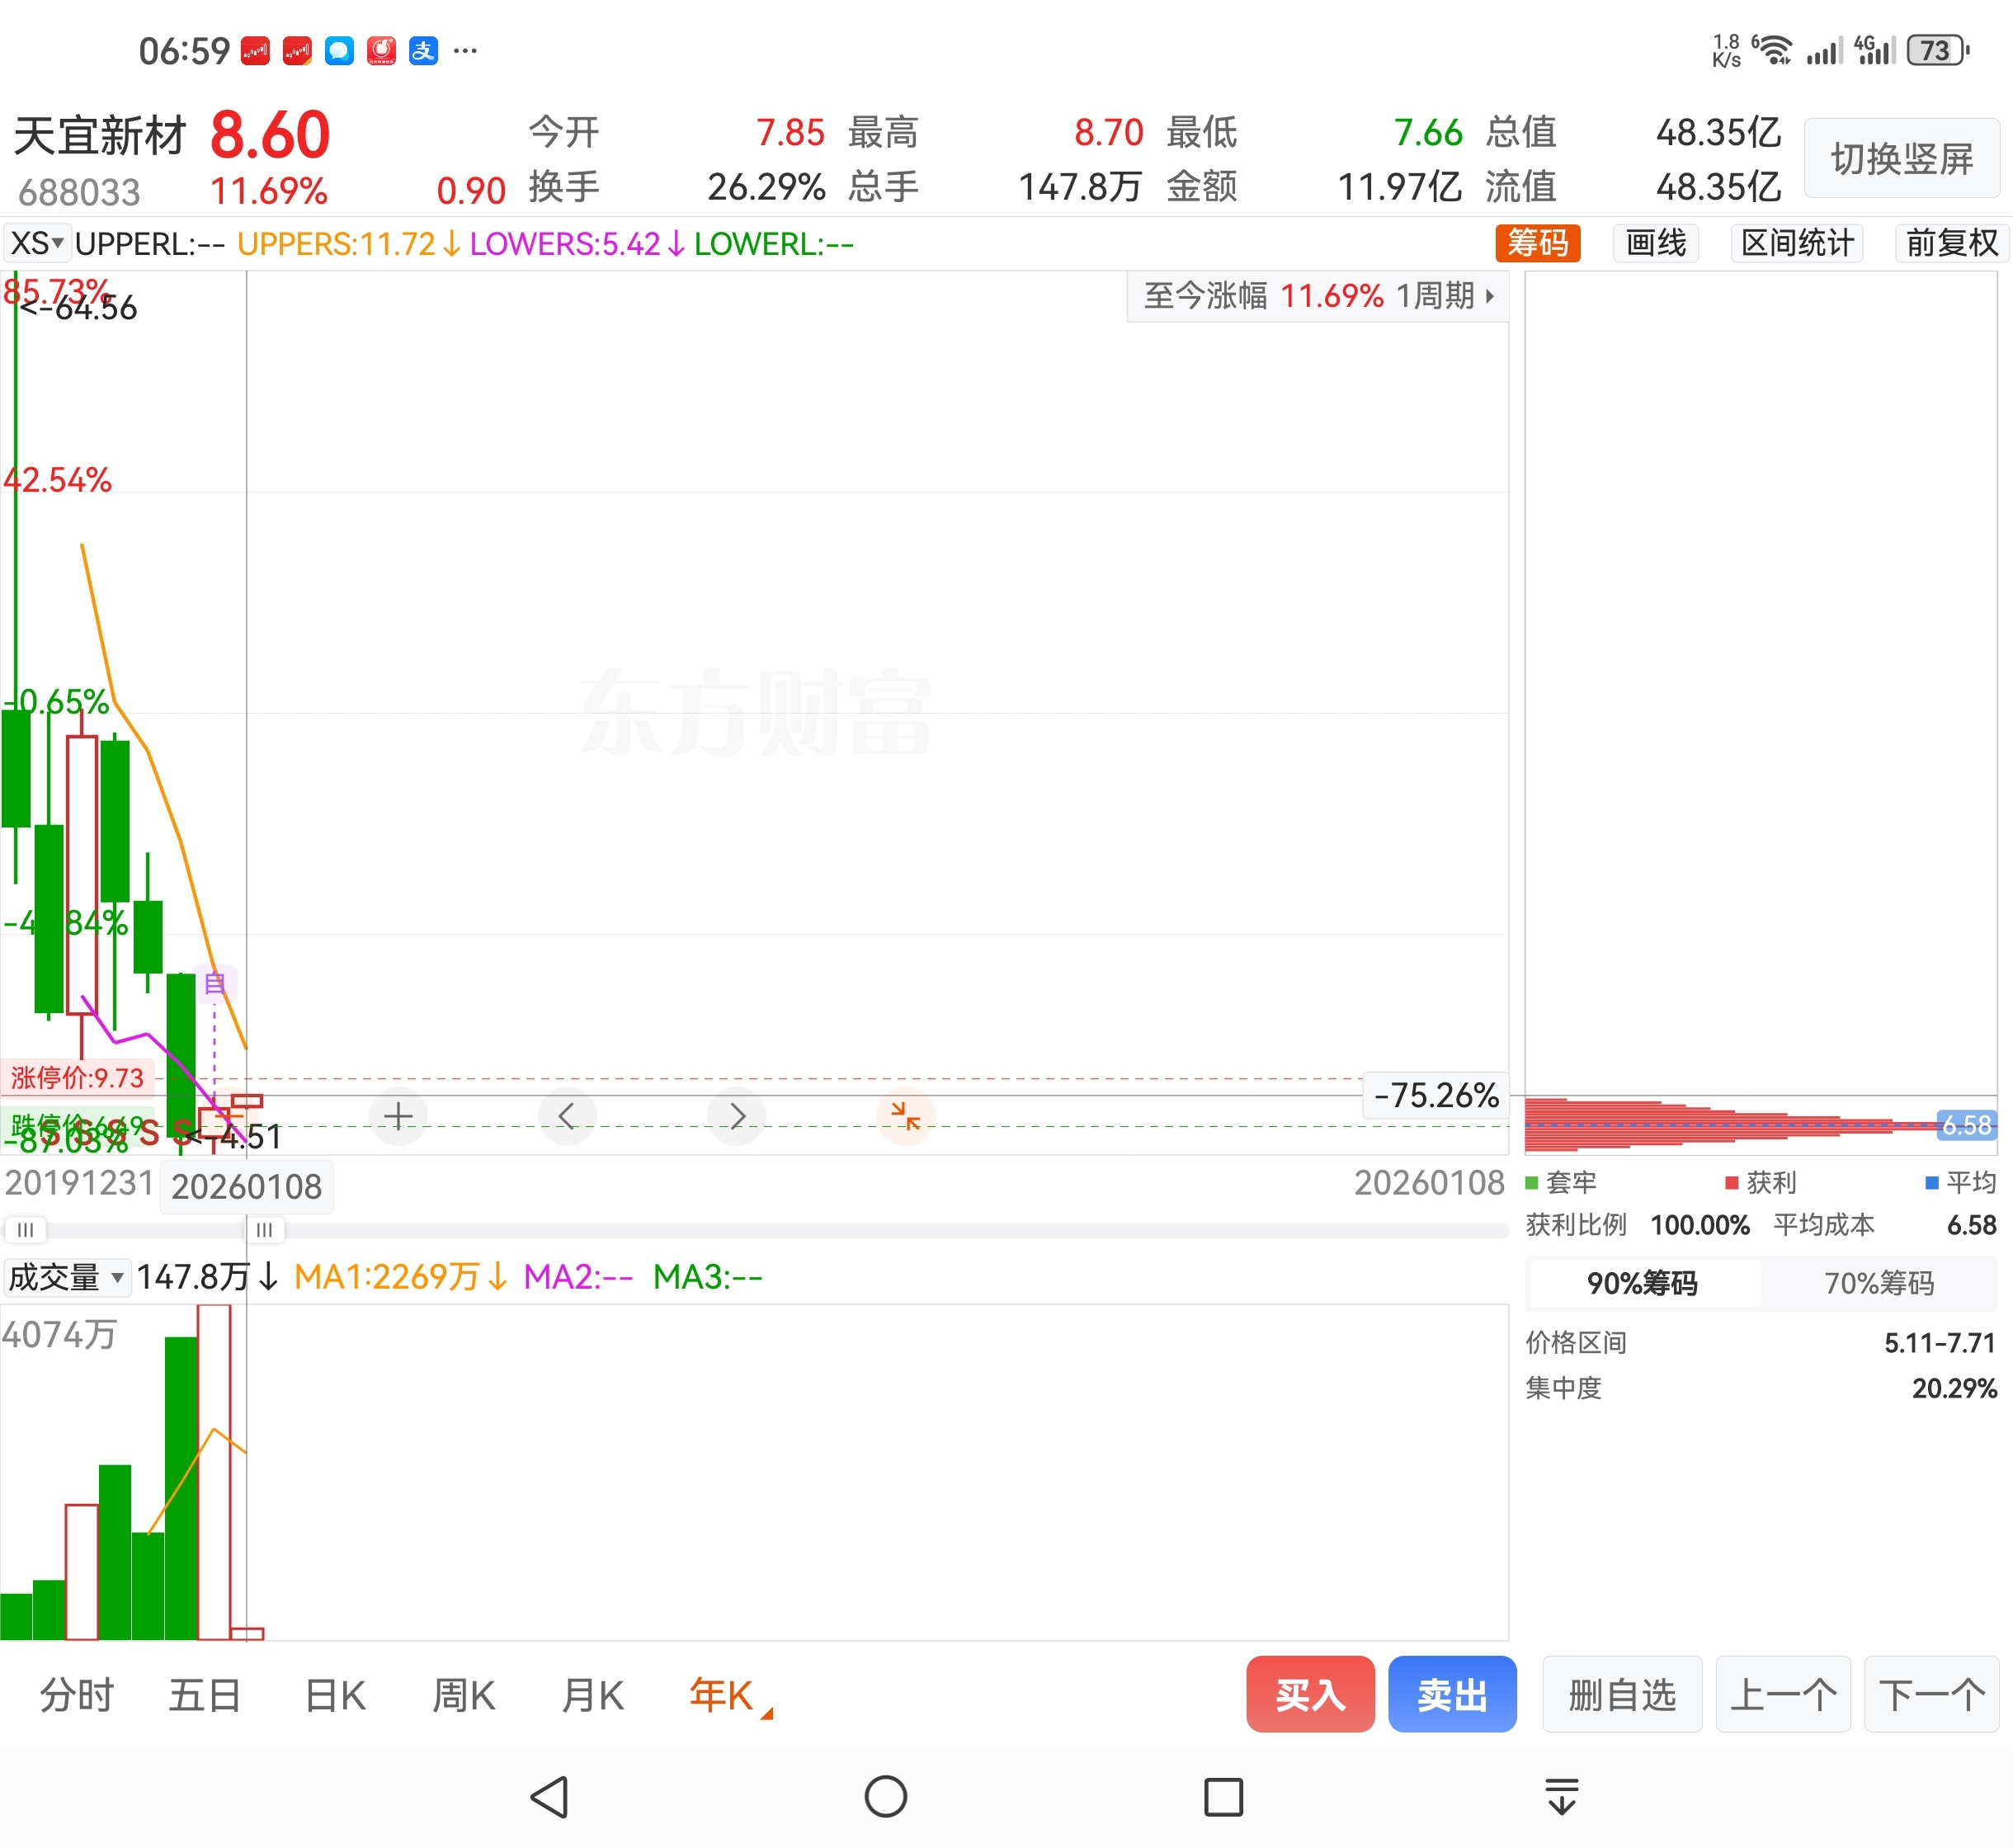Viewport: 2013px width, 1848px height.
Task: Switch to the 日K tab
Action: coord(335,1696)
